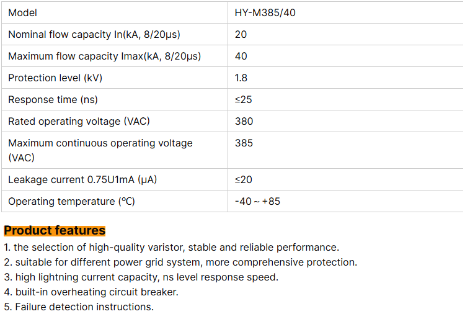Image resolution: width=465 pixels, height=314 pixels.
Task: Click the 'Rated operating voltage (VAC)' label
Action: coord(79,122)
